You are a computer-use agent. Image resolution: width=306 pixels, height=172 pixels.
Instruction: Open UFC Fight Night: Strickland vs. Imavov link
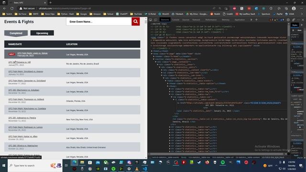coord(25,71)
